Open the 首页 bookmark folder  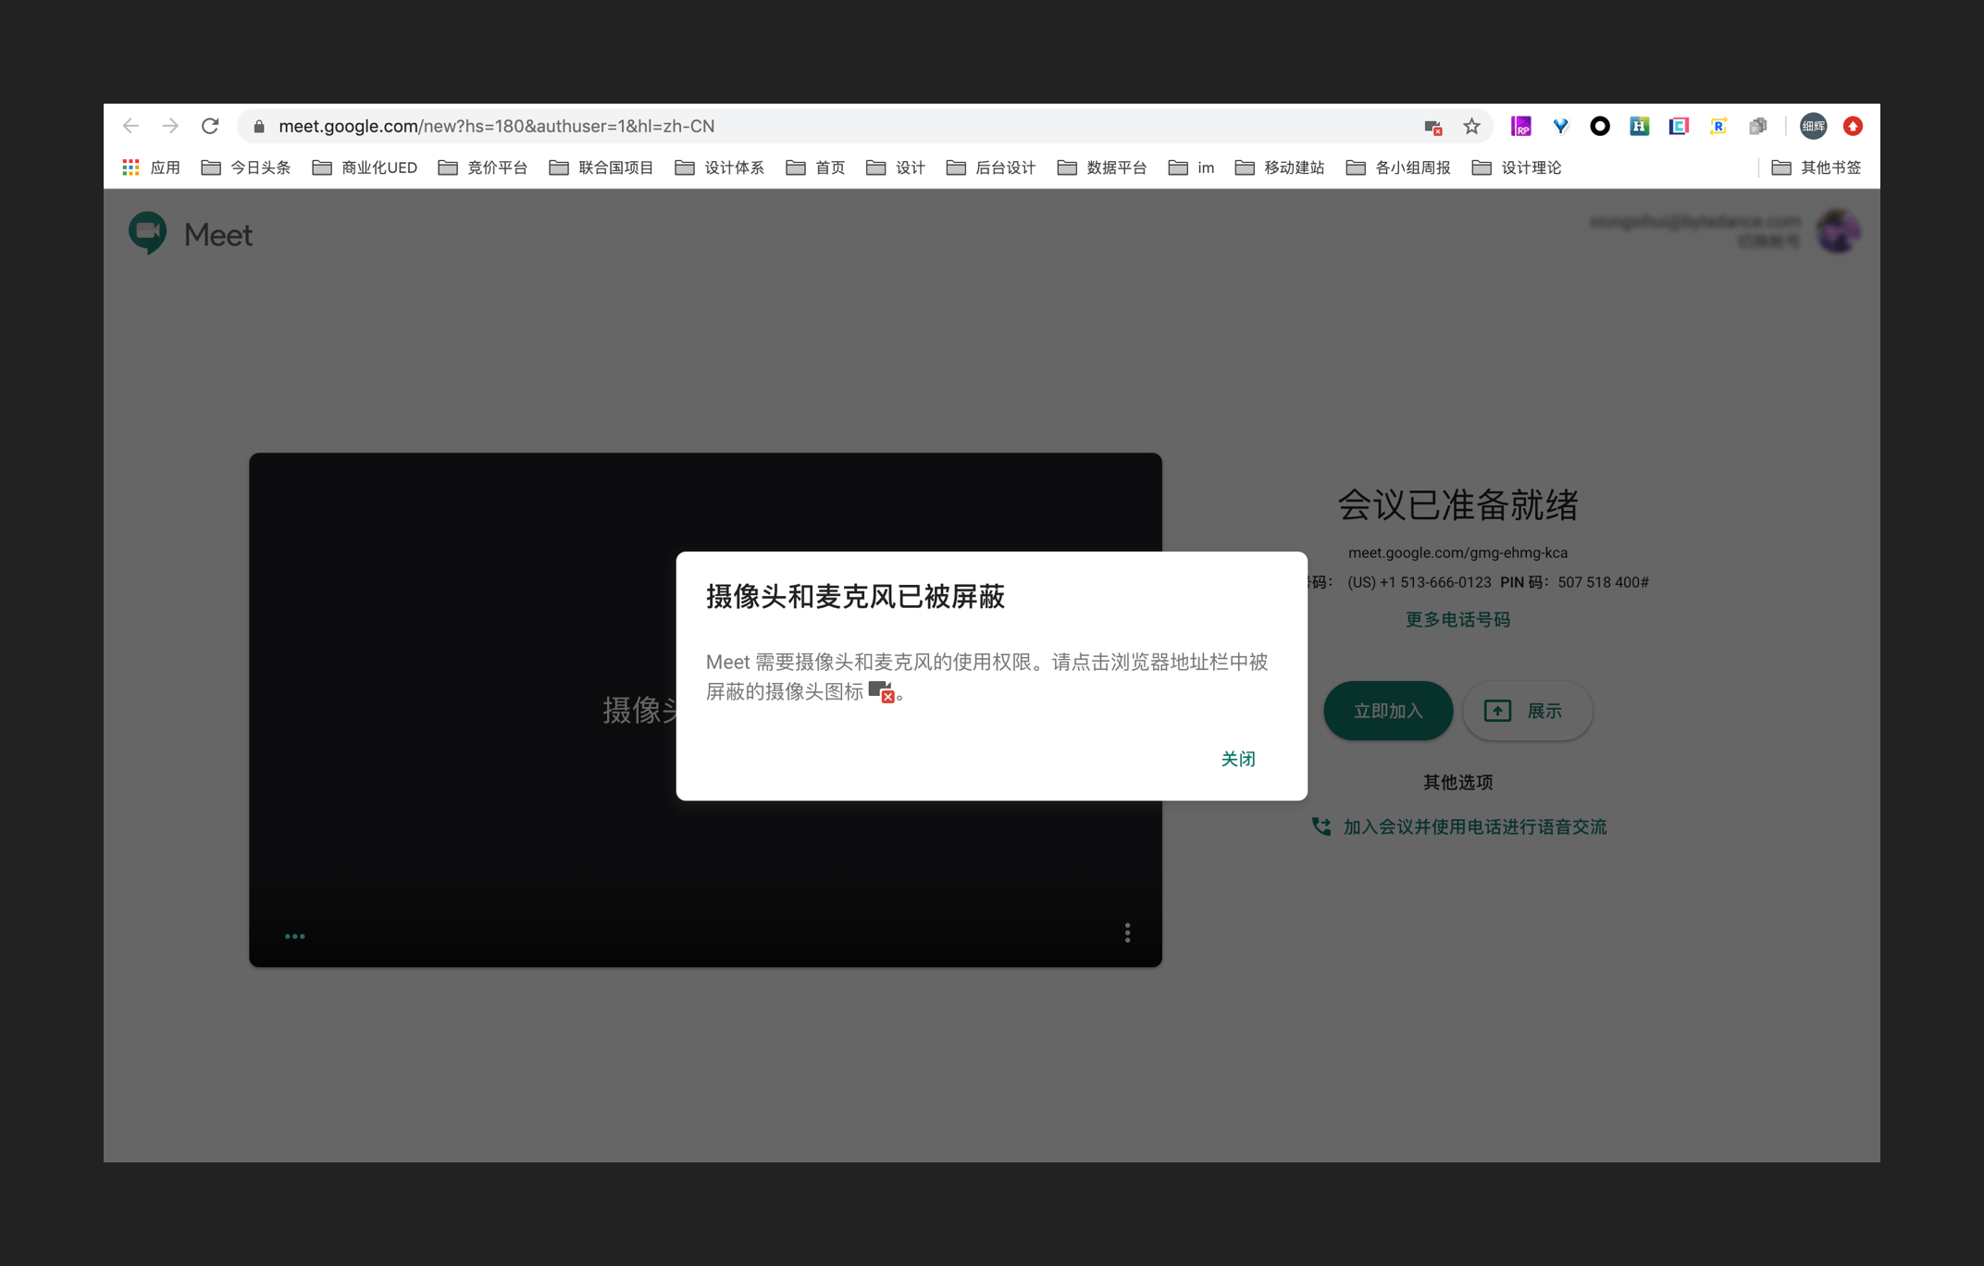pos(815,168)
